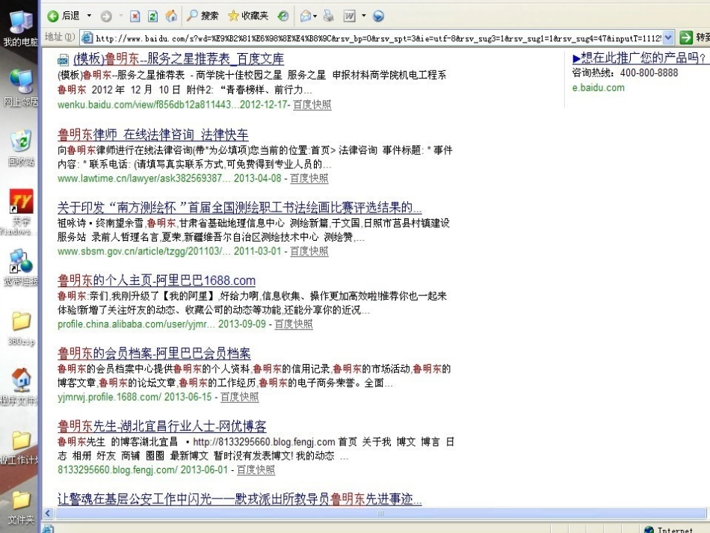Select the Broadband Connection (宽带连接) desktop icon
Screen dimensions: 710x533
click(x=21, y=267)
